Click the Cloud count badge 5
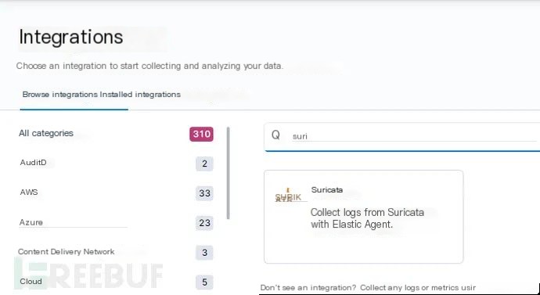This screenshot has height=295, width=540. pyautogui.click(x=204, y=282)
